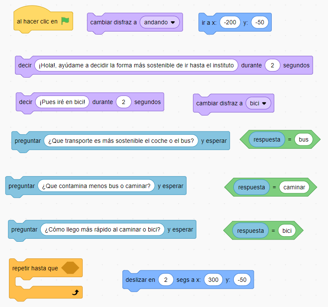Open the andando costume dropdown
The width and height of the screenshot is (328, 307).
click(x=160, y=22)
